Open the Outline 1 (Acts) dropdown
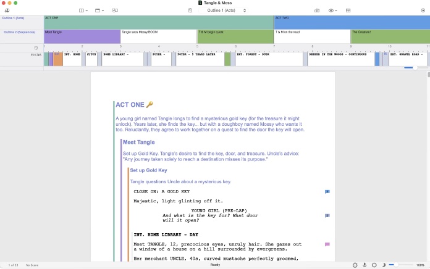Image resolution: width=430 pixels, height=269 pixels. [226, 10]
